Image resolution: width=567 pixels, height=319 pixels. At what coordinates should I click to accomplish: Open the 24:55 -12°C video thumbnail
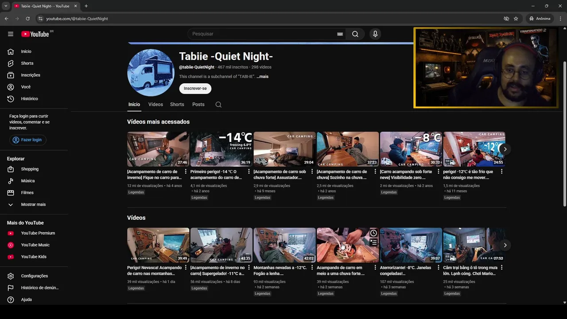coord(474,149)
